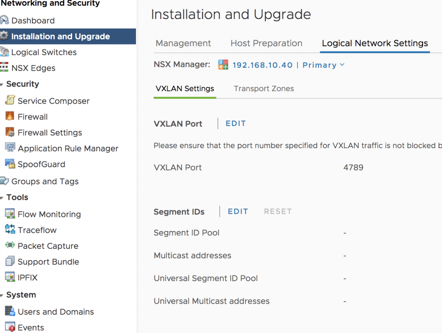Navigate to Firewall Settings

coord(50,133)
